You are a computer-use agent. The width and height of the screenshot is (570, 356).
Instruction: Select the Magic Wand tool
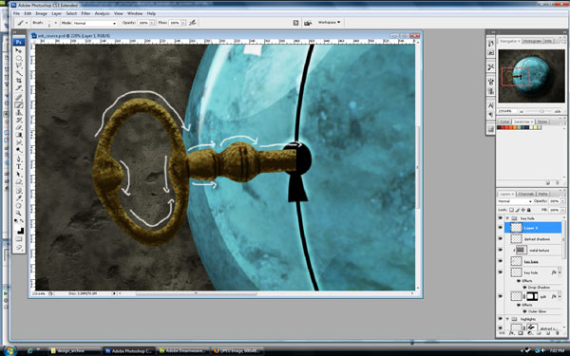pos(19,73)
